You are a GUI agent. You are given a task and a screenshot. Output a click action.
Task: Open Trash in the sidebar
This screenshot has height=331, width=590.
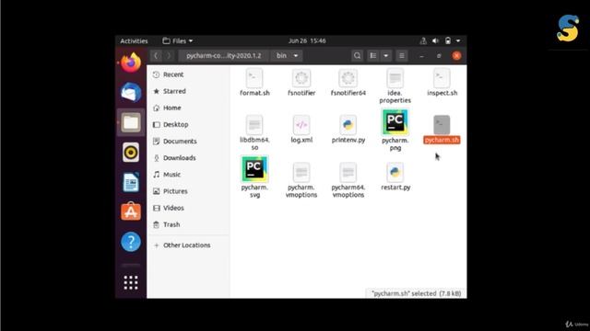point(188,224)
